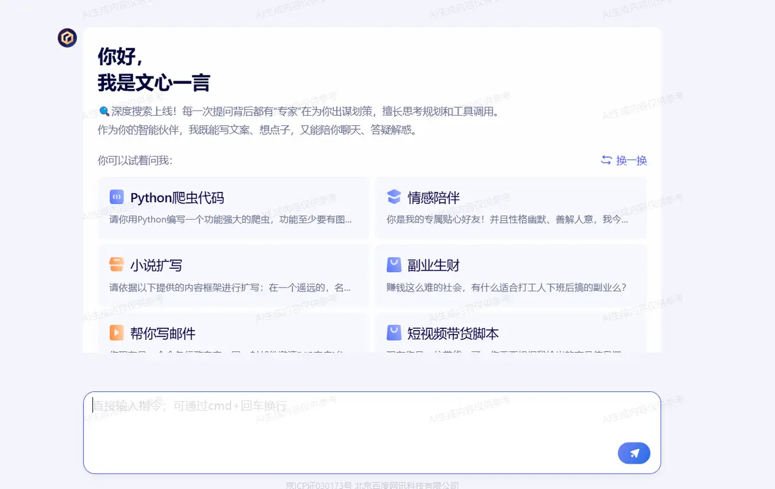Screen dimensions: 775x489
Task: Open the Python爬虫代码 suggestion card
Action: click(x=233, y=208)
